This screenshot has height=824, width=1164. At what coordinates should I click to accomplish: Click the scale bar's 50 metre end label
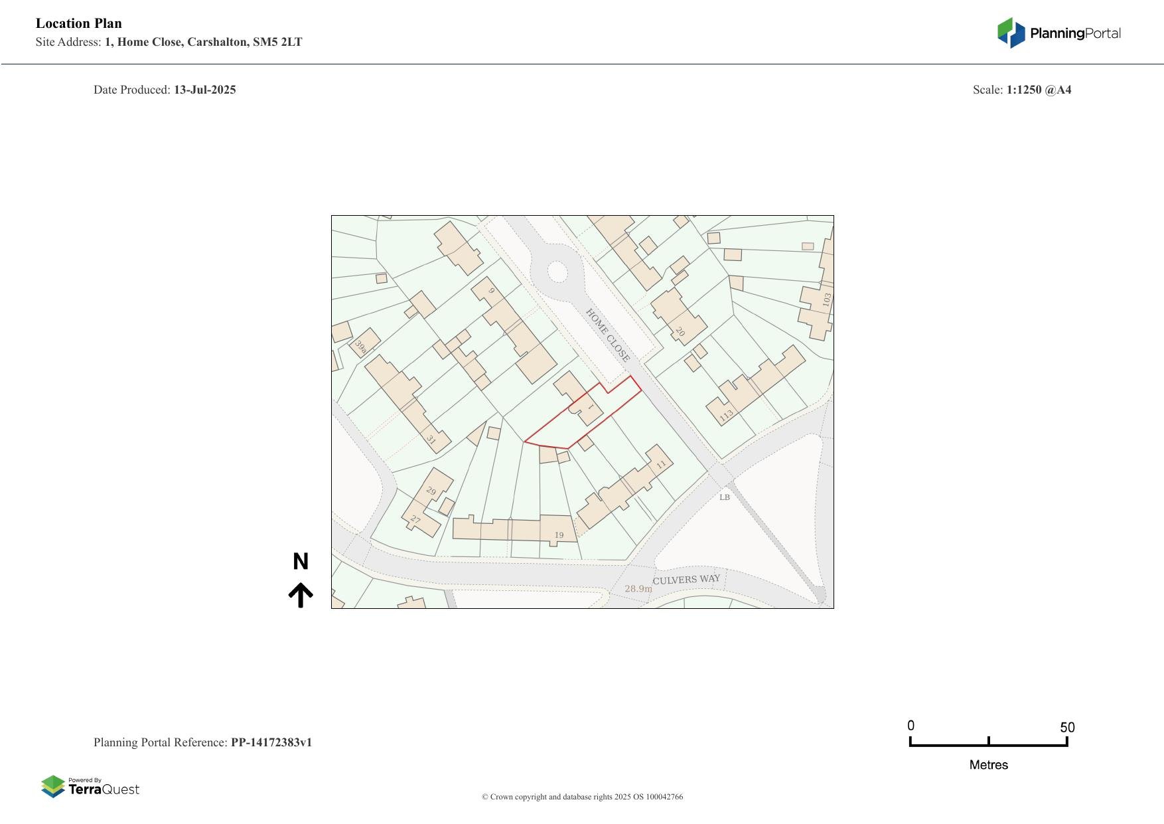pyautogui.click(x=1067, y=728)
